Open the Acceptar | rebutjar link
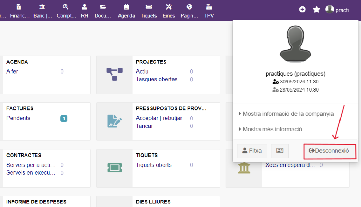This screenshot has width=361, height=207. [159, 118]
